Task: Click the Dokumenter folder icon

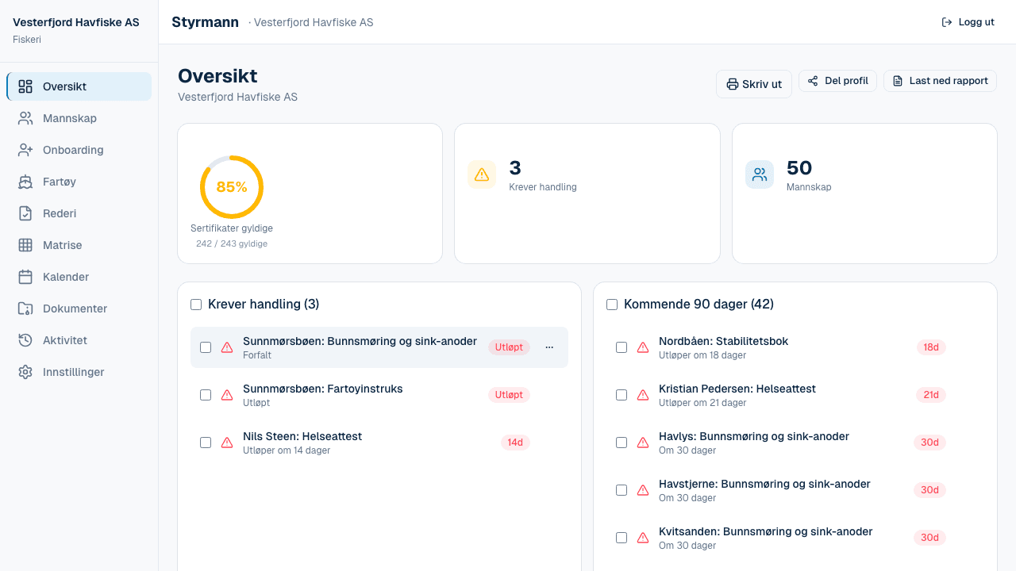Action: coord(25,308)
